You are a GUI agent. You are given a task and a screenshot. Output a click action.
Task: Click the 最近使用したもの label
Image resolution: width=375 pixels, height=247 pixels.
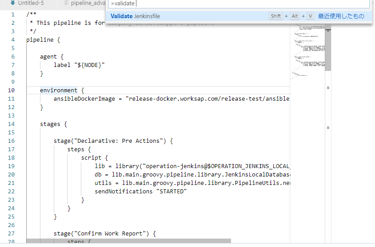pos(341,16)
